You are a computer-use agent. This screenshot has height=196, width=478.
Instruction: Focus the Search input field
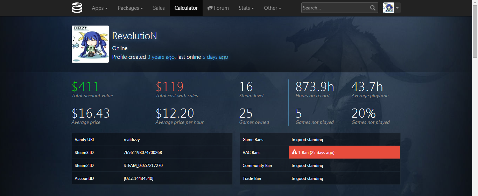click(335, 8)
